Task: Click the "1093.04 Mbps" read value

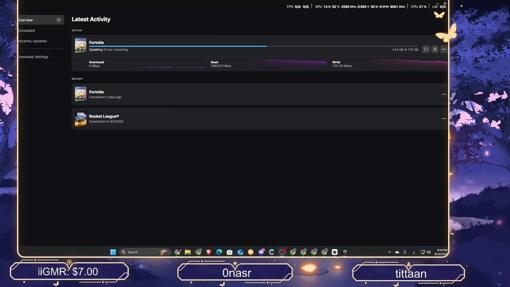Action: (x=221, y=66)
